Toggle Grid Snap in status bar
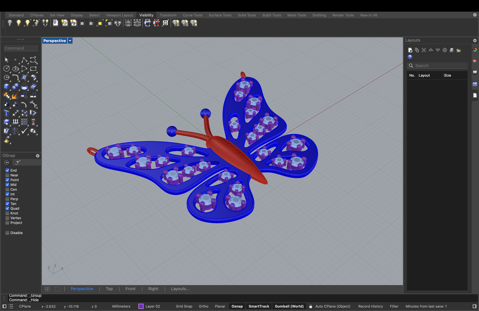 [x=184, y=306]
